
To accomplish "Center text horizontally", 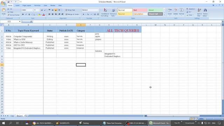I will click(52, 14).
